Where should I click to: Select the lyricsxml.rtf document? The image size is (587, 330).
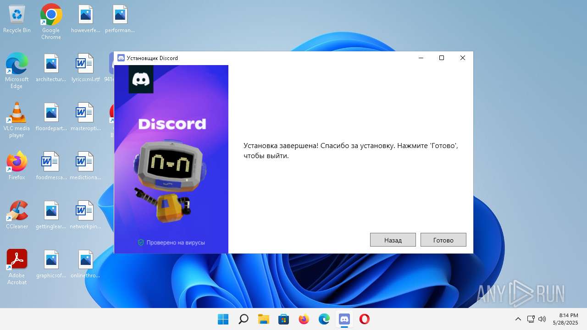[x=86, y=68]
